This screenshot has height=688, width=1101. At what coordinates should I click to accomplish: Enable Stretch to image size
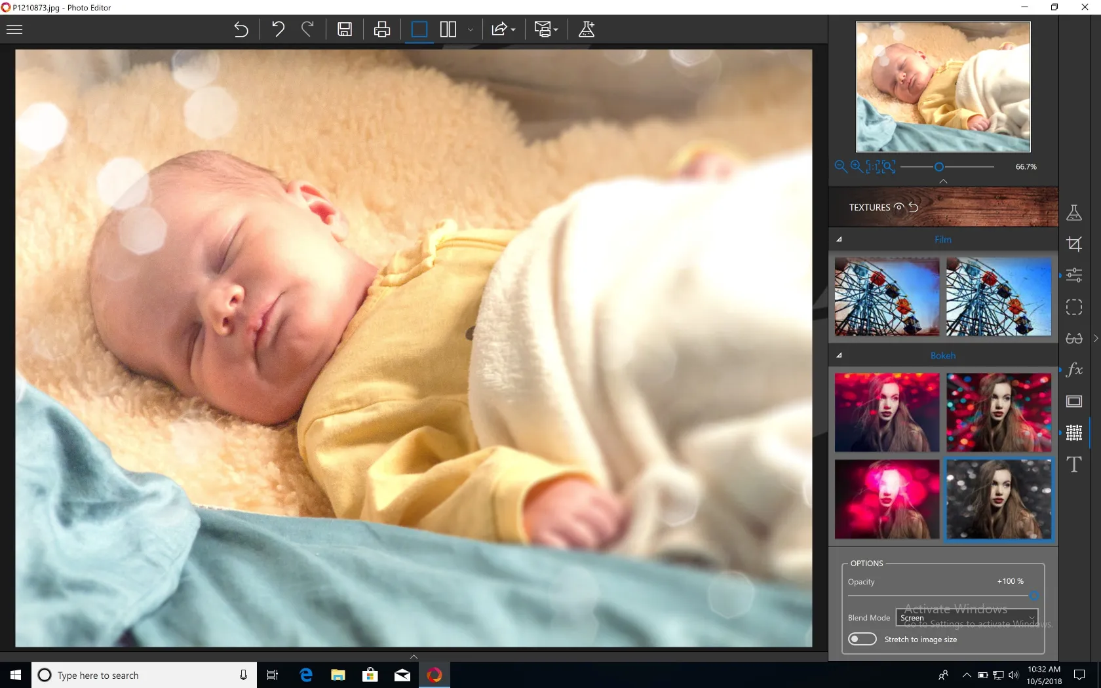[x=862, y=639]
